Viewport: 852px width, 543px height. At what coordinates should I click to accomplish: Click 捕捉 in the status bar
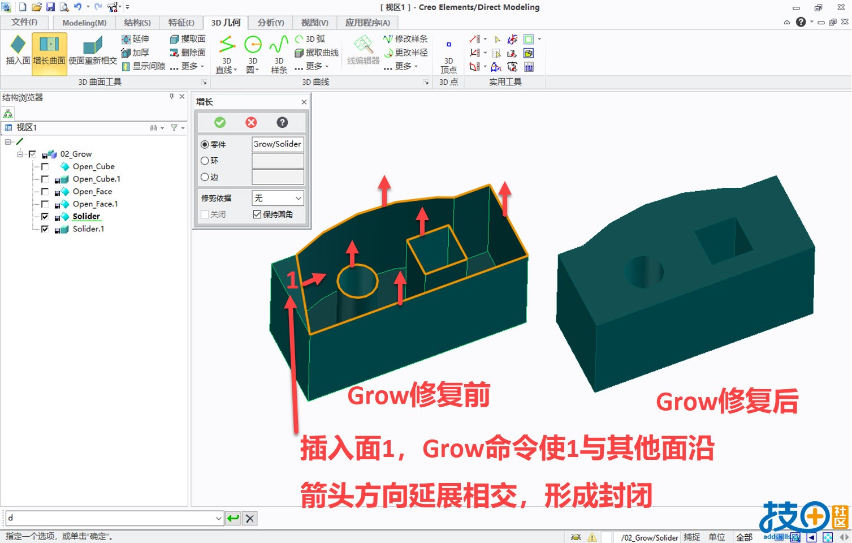tap(691, 537)
